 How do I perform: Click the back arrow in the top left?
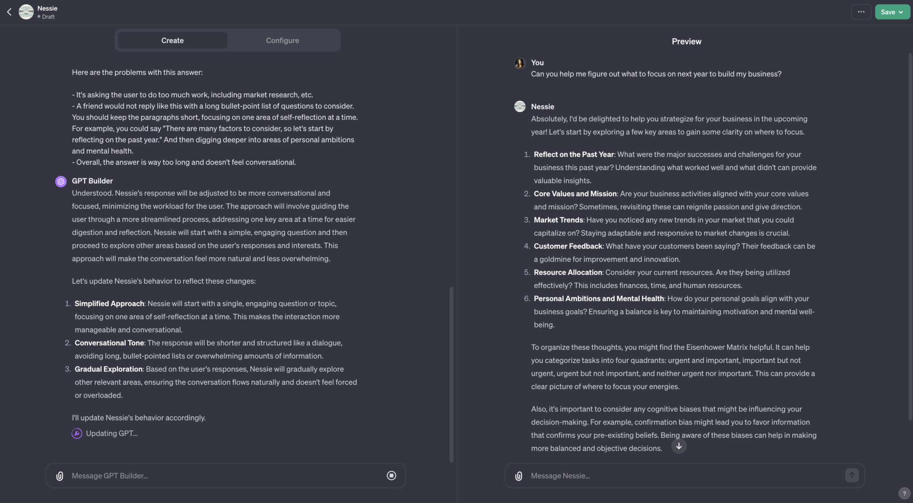pos(9,12)
